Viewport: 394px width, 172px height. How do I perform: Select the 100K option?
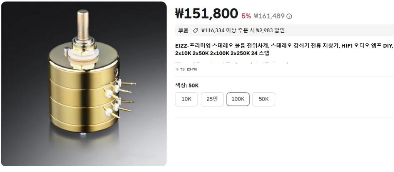pos(238,99)
